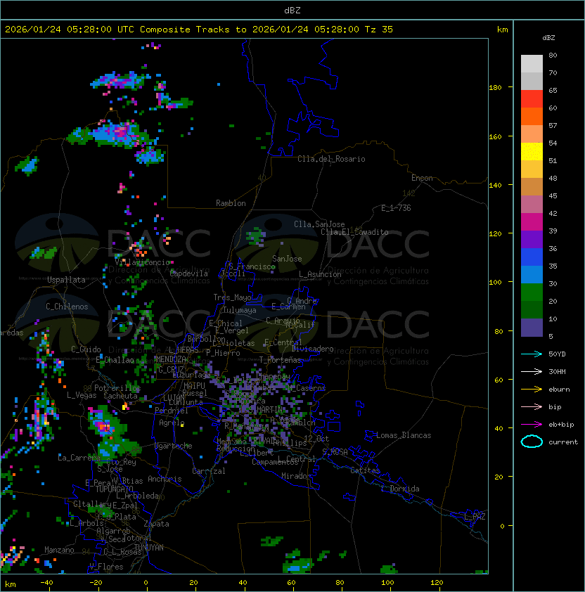Image resolution: width=585 pixels, height=592 pixels.
Task: Click the dBZ title at the top
Action: tap(292, 11)
